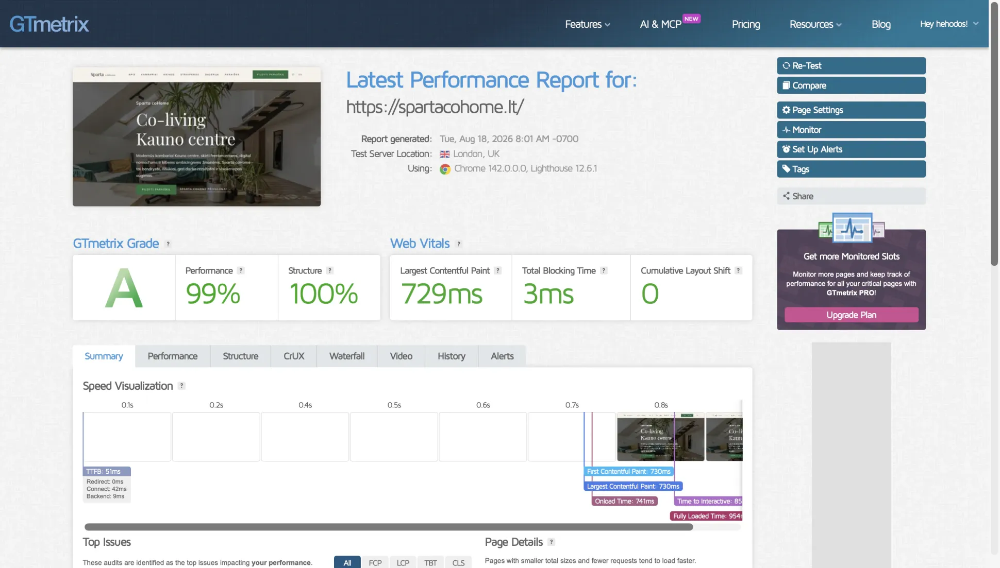
Task: Click the Largest Contentful Paint: 730ms marker
Action: 633,486
